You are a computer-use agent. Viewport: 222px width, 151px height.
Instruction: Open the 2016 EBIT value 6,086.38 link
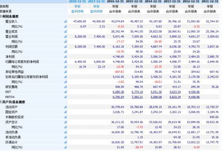(118, 92)
